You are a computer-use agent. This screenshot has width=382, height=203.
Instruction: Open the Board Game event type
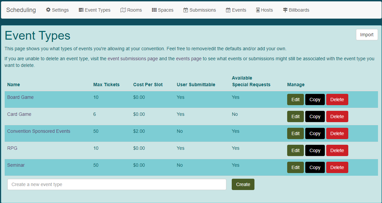[20, 97]
